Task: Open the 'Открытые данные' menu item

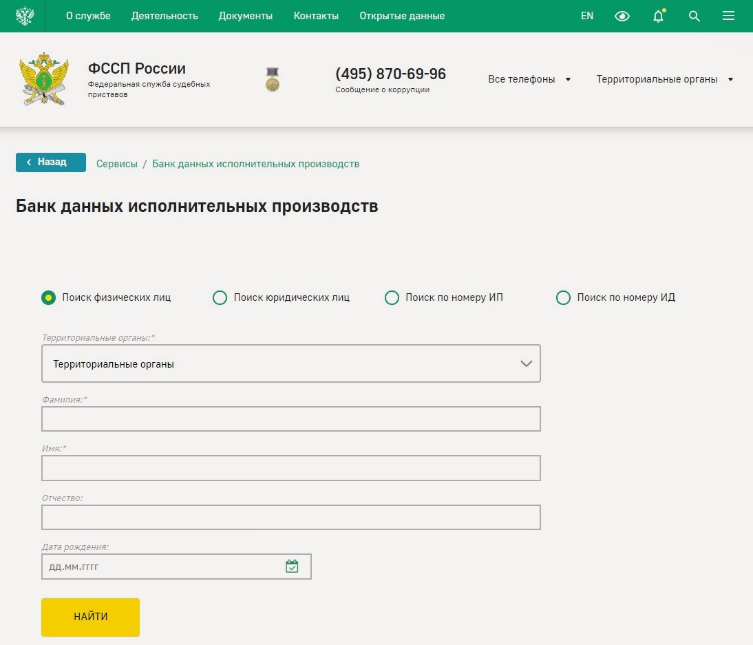Action: point(402,16)
